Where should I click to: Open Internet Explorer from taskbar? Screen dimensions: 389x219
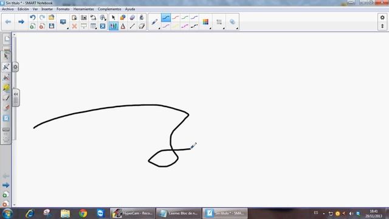coord(30,214)
